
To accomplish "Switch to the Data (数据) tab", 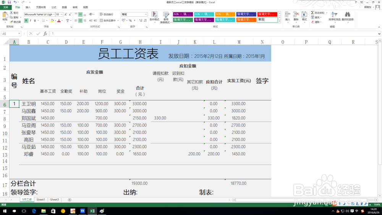I will click(64, 7).
